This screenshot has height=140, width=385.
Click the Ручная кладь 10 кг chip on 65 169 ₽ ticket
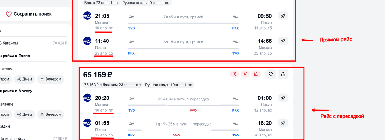(169, 85)
